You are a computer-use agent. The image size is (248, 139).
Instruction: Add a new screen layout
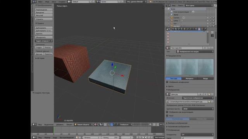click(90, 2)
